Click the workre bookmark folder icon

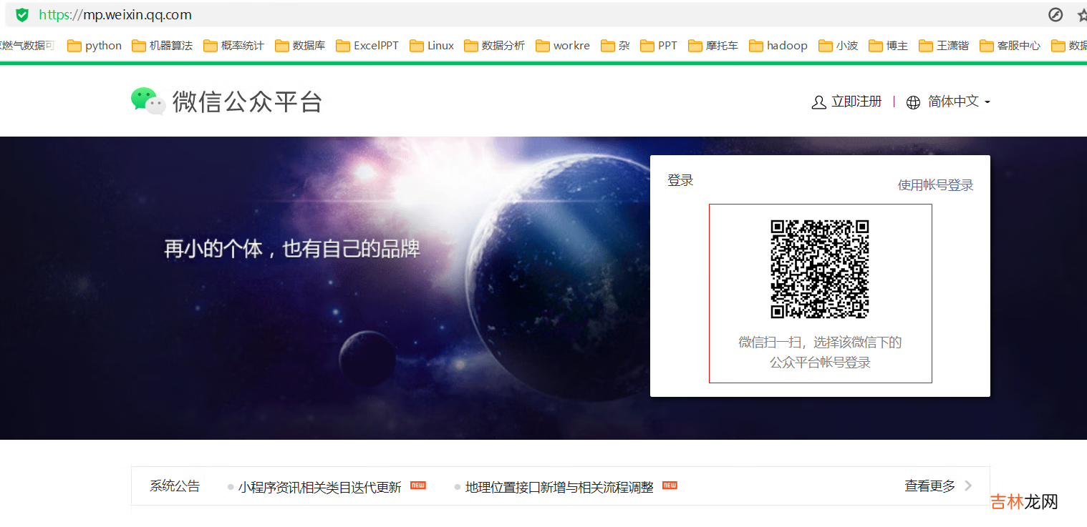click(542, 46)
